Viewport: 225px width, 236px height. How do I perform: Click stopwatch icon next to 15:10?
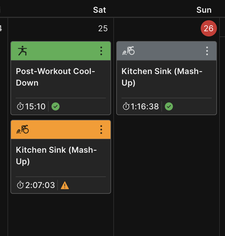(20, 106)
